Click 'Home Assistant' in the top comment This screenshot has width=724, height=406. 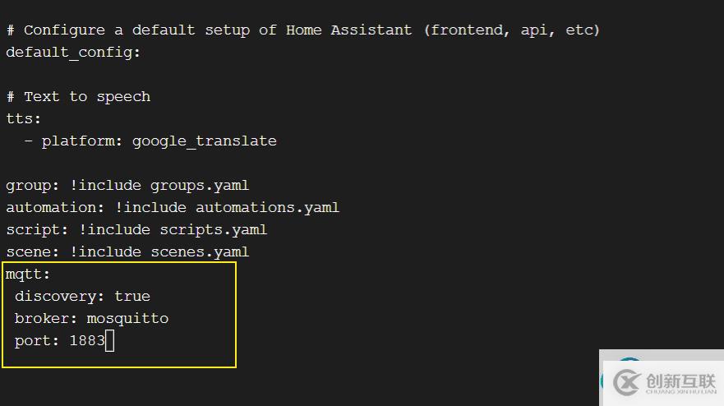click(348, 30)
